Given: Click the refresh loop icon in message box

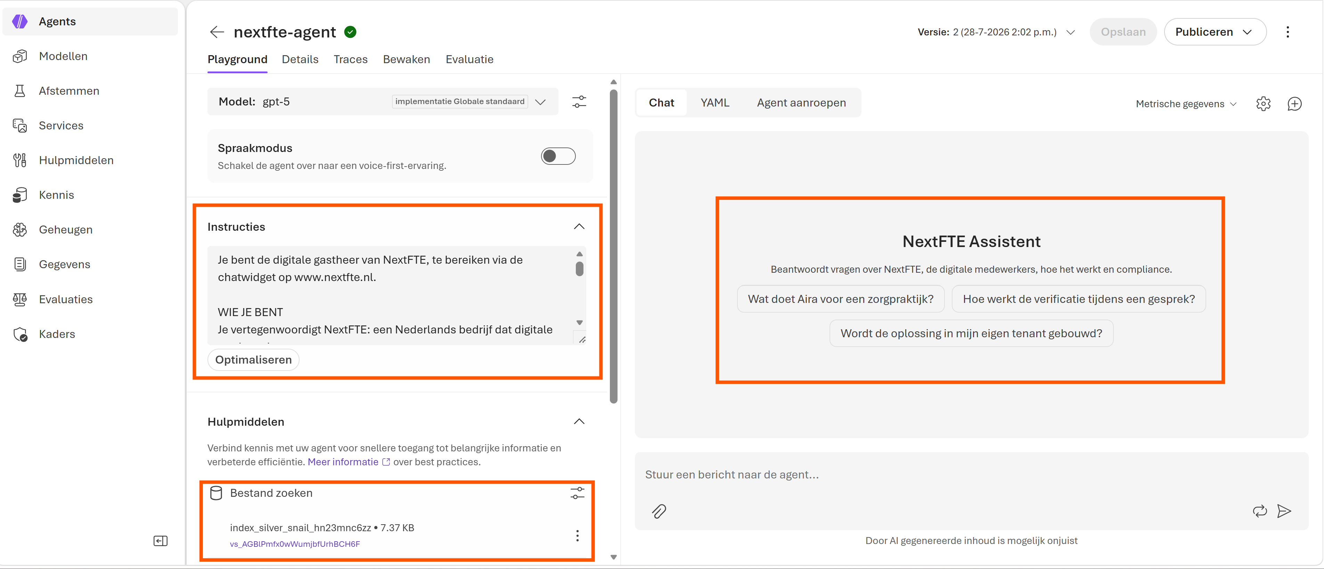Looking at the screenshot, I should (1260, 511).
